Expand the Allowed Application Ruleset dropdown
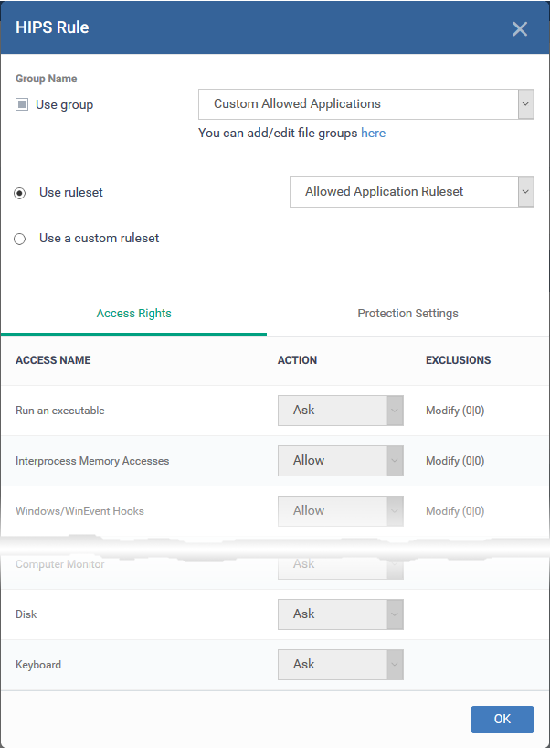The height and width of the screenshot is (748, 550). coord(412,192)
